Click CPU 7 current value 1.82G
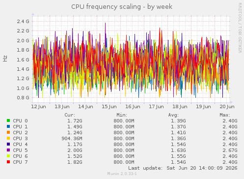 [x=75, y=162]
